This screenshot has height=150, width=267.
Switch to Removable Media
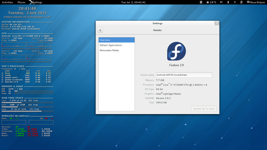click(117, 50)
